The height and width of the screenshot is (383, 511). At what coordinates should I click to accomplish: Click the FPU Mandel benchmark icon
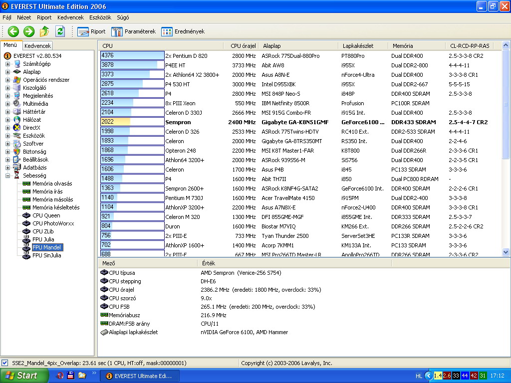[26, 247]
